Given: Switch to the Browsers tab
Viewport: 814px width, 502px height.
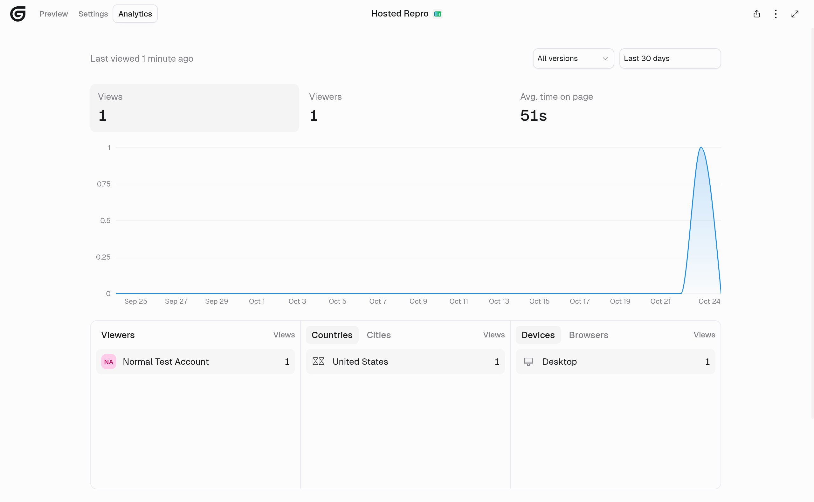Looking at the screenshot, I should click(x=589, y=335).
